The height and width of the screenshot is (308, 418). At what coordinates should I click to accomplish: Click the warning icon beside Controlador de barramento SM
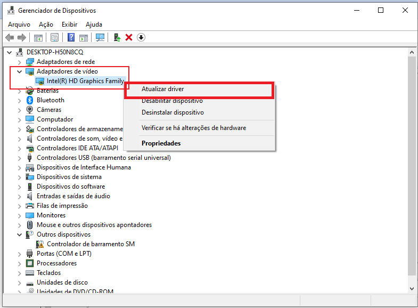coord(40,244)
